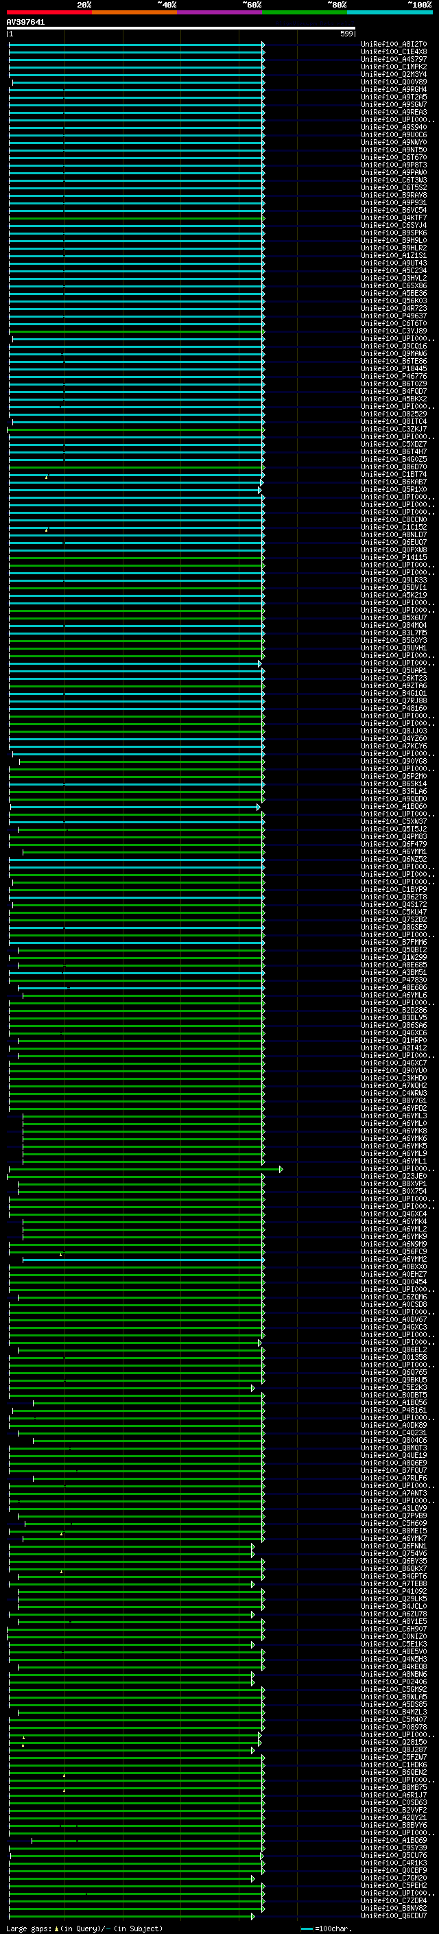Select the UniRef100_A4S797 entry

(394, 60)
